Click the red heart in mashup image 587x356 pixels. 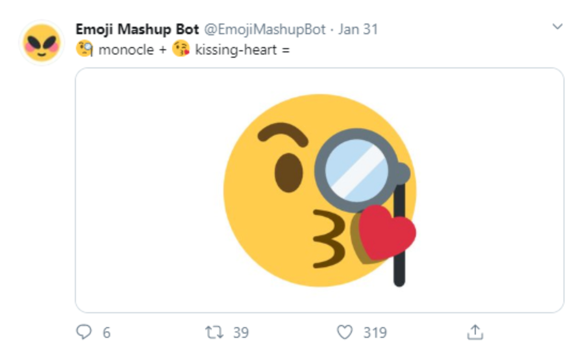387,232
